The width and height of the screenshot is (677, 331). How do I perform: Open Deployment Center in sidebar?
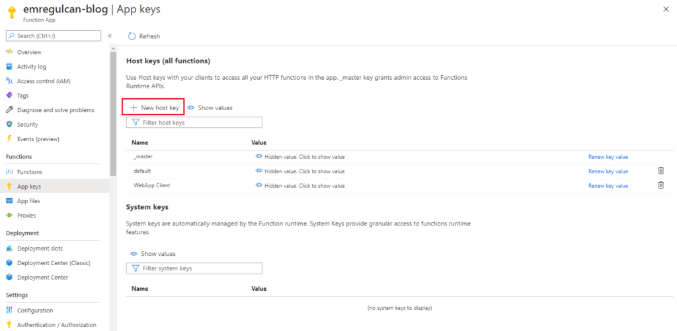(42, 277)
